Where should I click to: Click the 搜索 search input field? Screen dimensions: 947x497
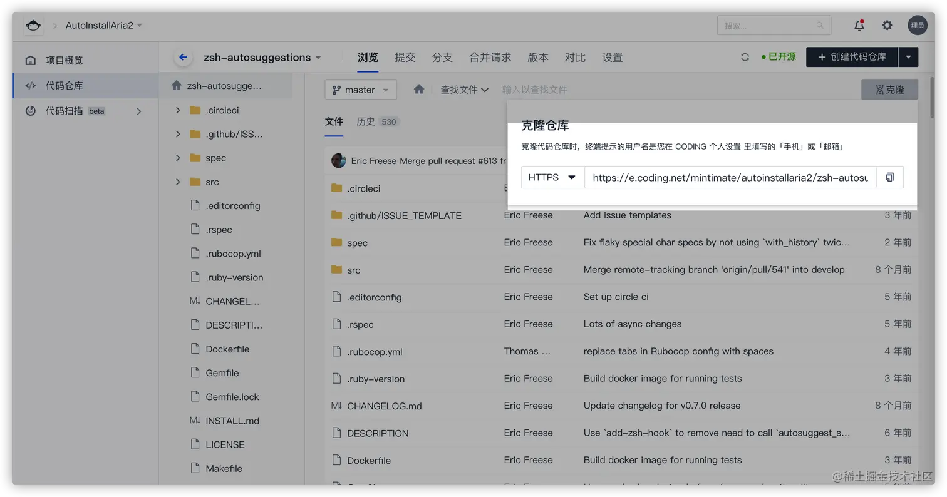coord(774,26)
